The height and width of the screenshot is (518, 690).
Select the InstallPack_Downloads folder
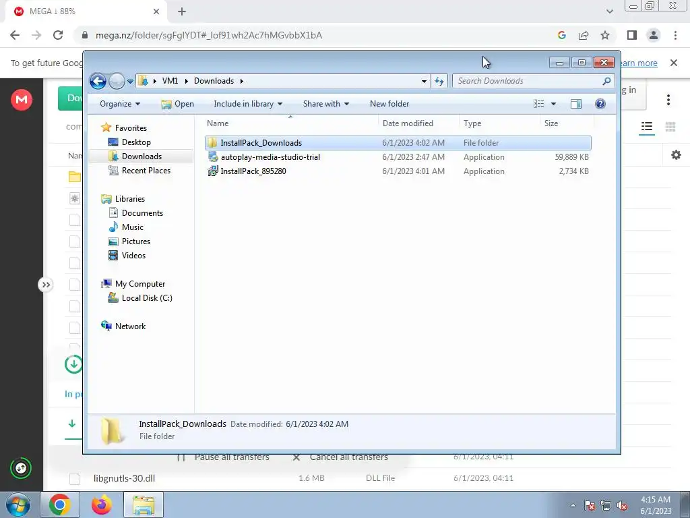(398, 143)
